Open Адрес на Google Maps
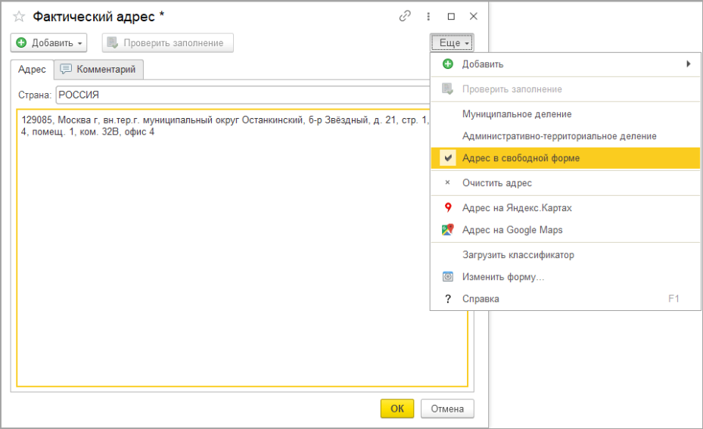 pyautogui.click(x=565, y=229)
